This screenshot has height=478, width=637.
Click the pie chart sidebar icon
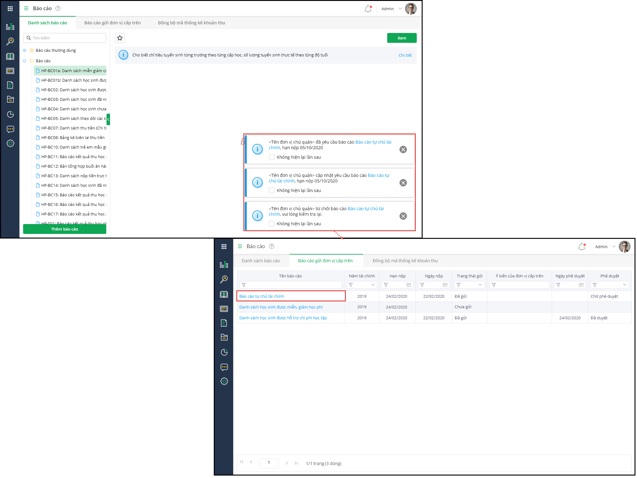[10, 114]
